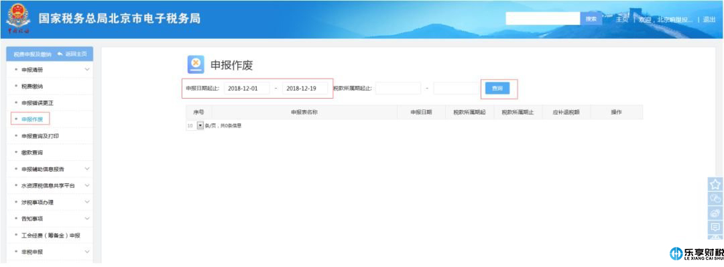Screen dimensions: 724x267
Task: Click the start date field 2018-12-01
Action: [x=247, y=89]
